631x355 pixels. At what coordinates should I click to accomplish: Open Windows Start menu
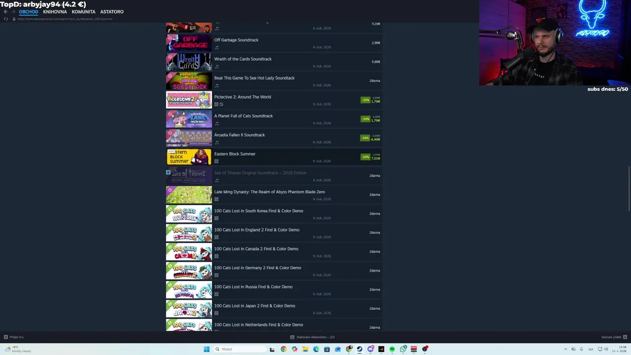pos(207,349)
